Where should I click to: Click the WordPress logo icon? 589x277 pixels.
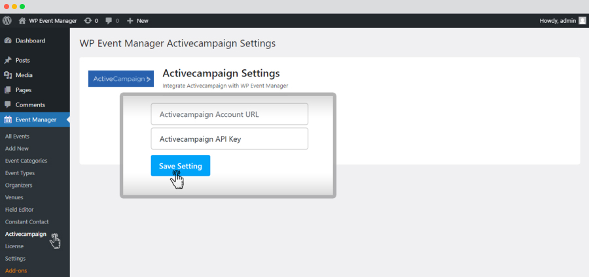pyautogui.click(x=7, y=21)
